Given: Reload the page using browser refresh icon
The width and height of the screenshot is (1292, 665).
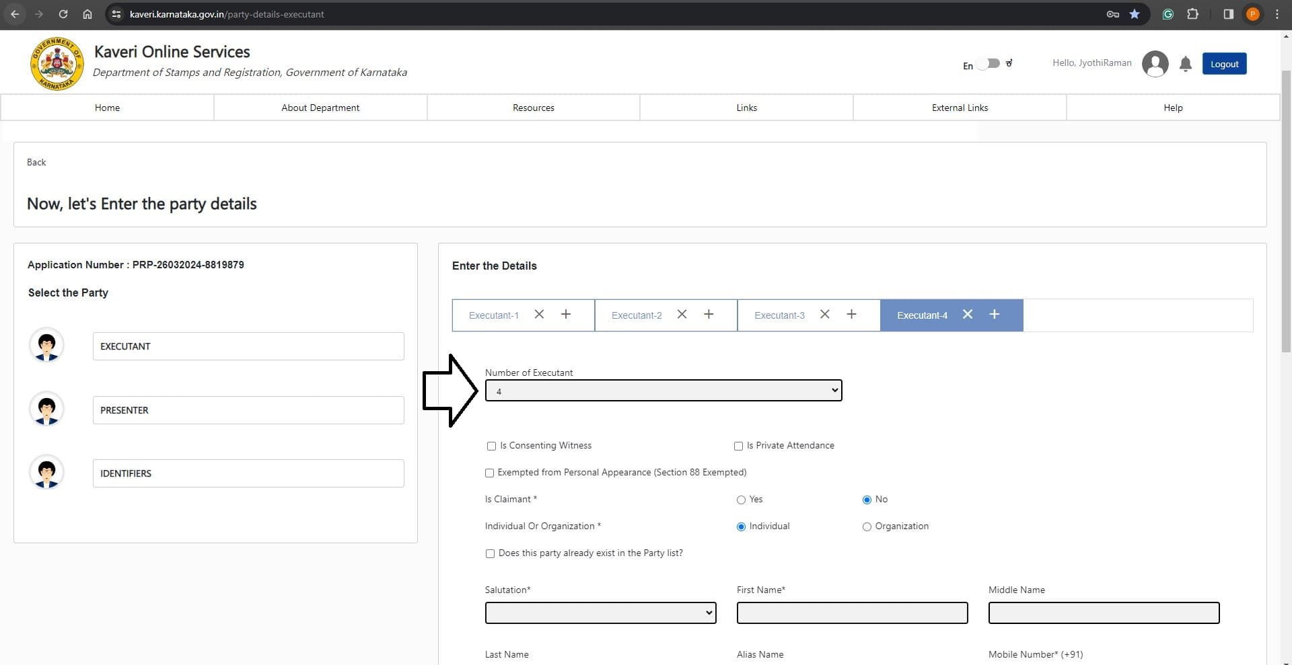Looking at the screenshot, I should 63,14.
